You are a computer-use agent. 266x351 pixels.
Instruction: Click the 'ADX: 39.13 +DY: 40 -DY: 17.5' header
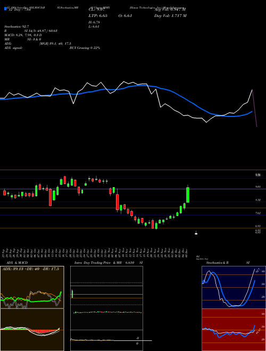pyautogui.click(x=30, y=269)
